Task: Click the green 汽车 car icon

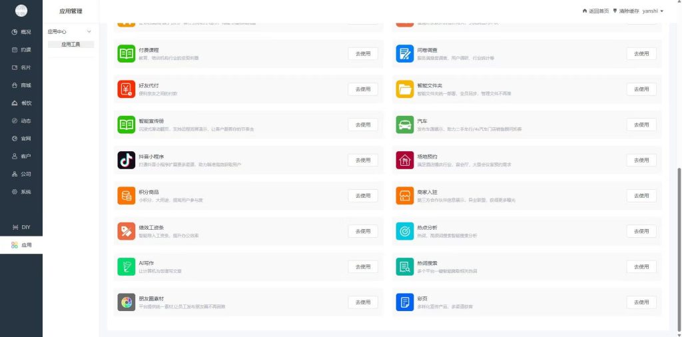Action: point(404,125)
